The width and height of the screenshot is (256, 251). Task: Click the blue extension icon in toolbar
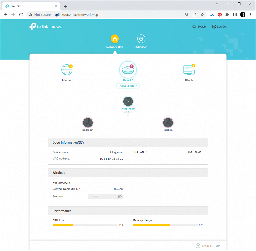click(212, 15)
